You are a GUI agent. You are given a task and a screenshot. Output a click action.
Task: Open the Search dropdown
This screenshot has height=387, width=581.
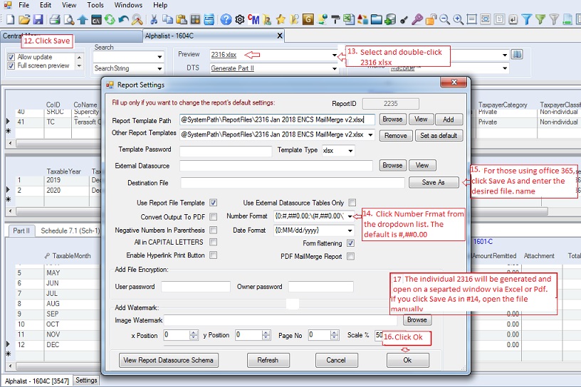tap(159, 57)
